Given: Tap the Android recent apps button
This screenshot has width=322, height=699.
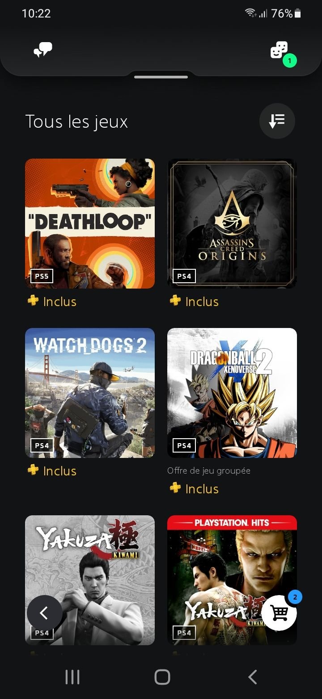Looking at the screenshot, I should (72, 677).
